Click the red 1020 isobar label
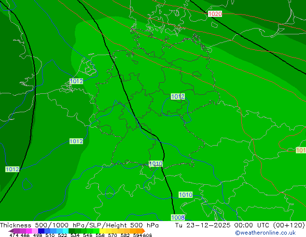 click(215, 14)
